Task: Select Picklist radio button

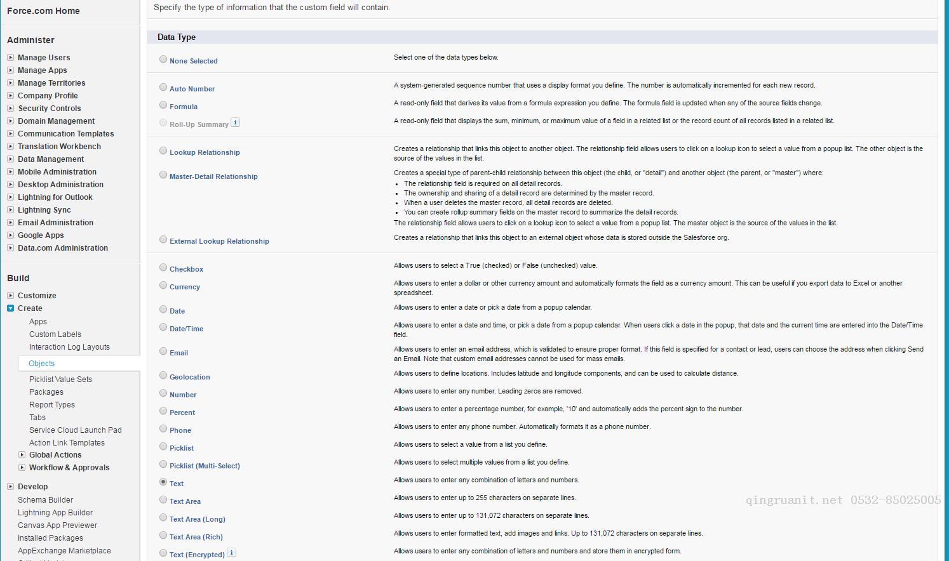Action: coord(163,446)
